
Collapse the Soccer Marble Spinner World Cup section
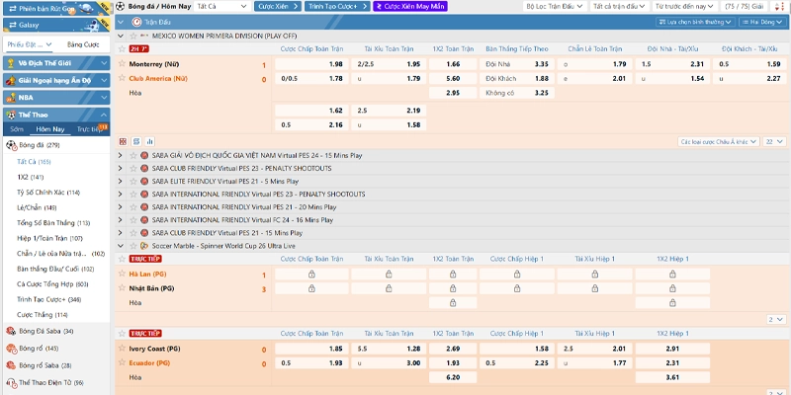[120, 246]
